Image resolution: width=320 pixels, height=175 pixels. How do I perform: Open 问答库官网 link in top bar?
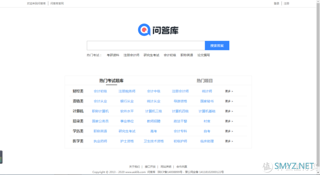[57, 3]
